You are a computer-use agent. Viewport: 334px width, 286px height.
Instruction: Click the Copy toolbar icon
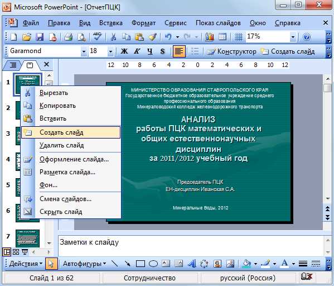(x=126, y=37)
